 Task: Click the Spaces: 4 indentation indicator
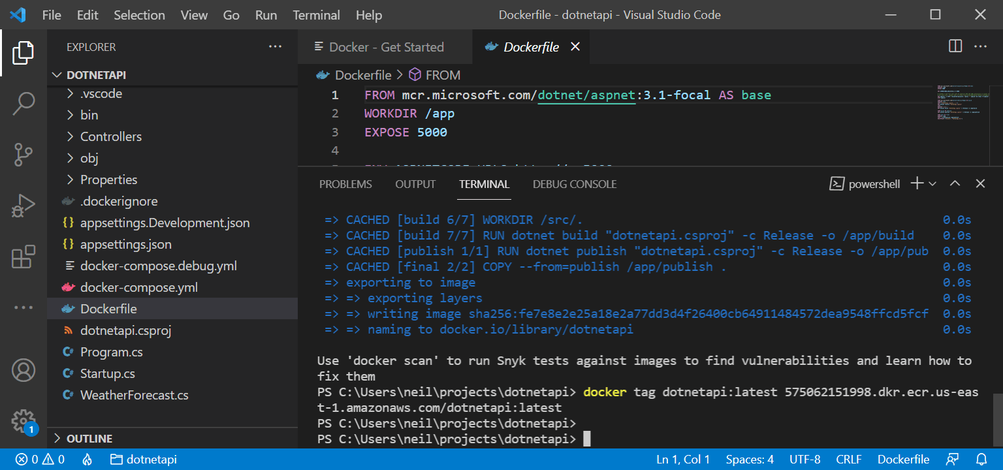[750, 460]
